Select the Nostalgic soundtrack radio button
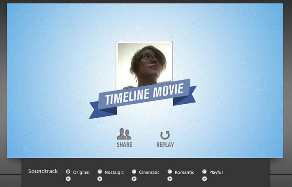The image size is (292, 187). click(x=100, y=171)
